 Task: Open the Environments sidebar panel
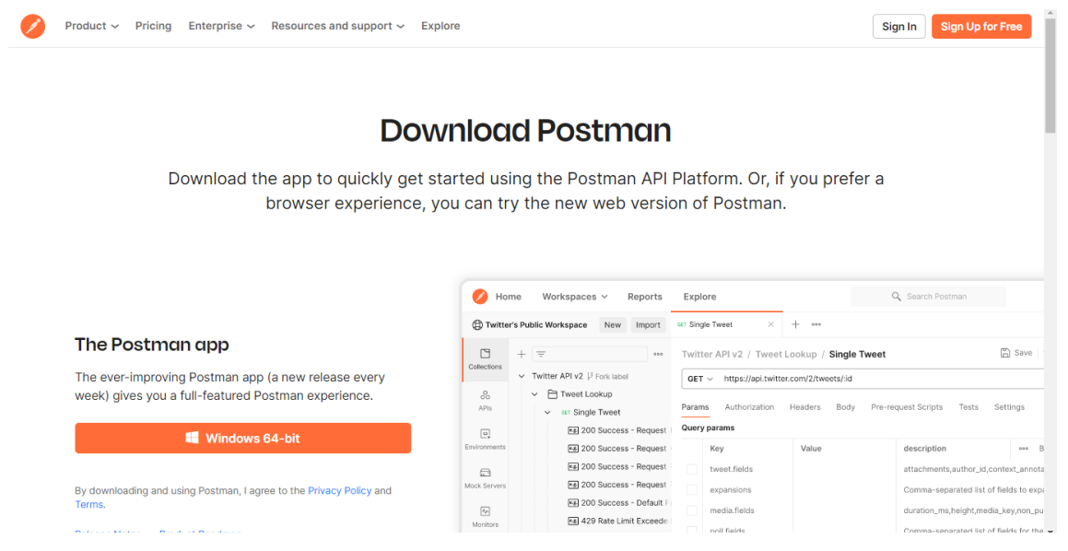click(485, 440)
